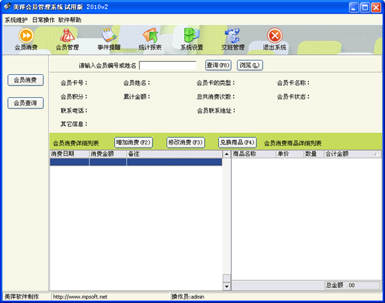385x303 pixels.
Task: Click the 增加消费(F2) button
Action: point(133,142)
